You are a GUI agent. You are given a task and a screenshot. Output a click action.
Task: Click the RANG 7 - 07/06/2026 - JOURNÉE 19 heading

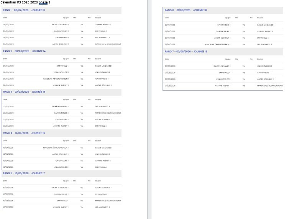point(186,51)
